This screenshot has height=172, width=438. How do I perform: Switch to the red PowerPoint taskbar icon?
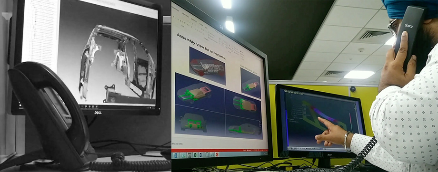tap(217, 155)
